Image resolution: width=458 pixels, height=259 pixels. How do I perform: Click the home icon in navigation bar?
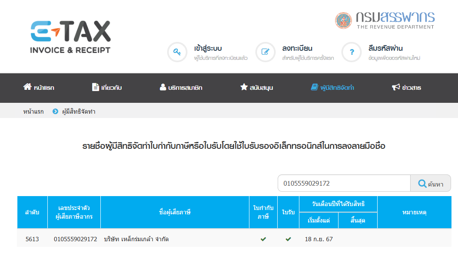tap(27, 87)
